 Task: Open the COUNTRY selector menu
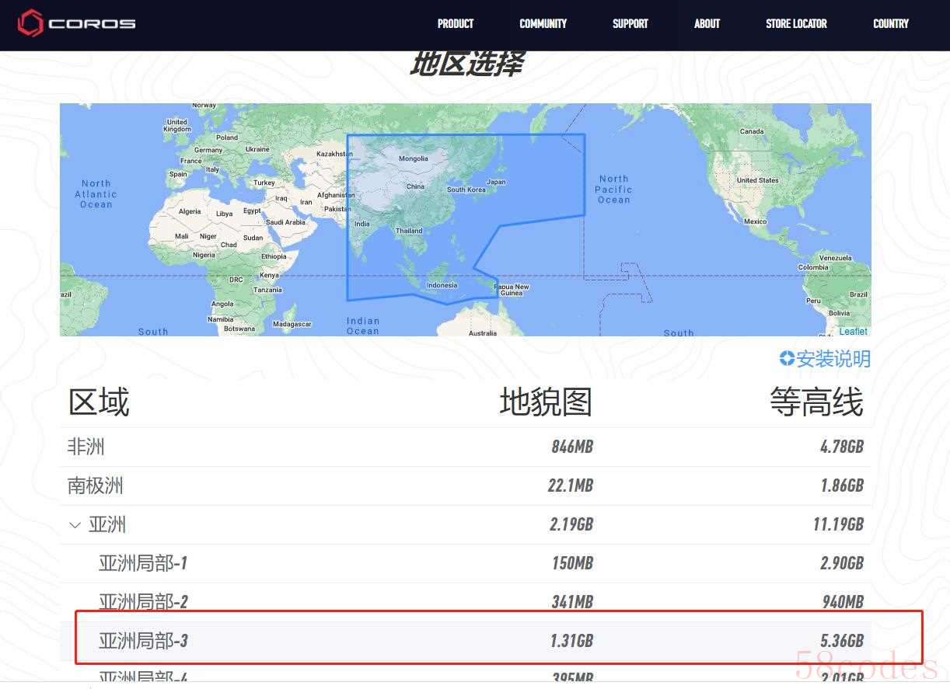890,23
